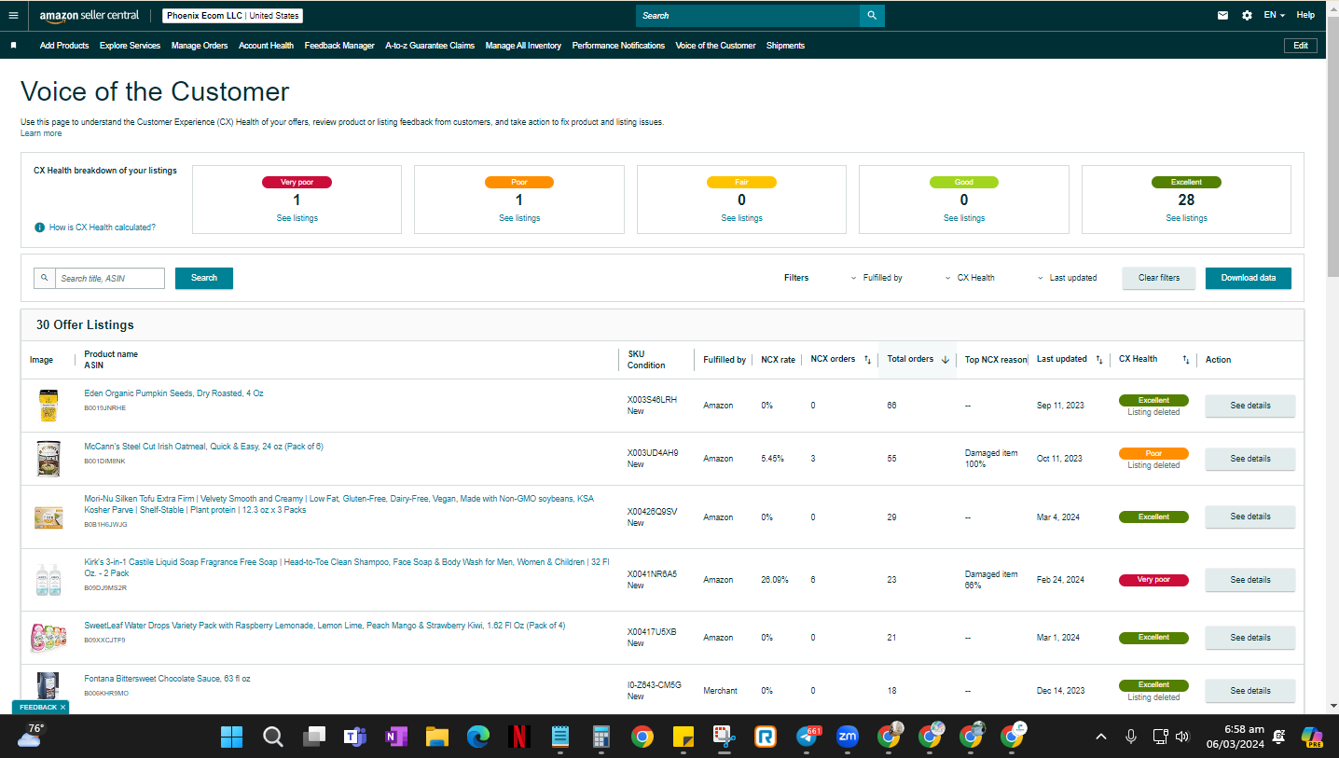The image size is (1339, 758).
Task: Click the orange Poor health badge in summary
Action: 519,183
